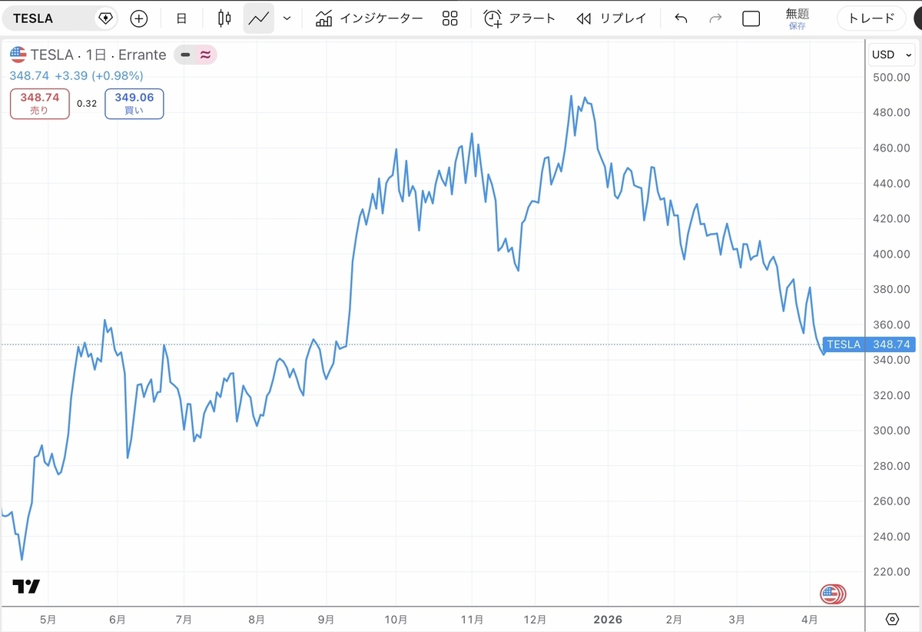Click the TESLA 1日 Errante chart title
Image resolution: width=922 pixels, height=632 pixels.
click(98, 55)
